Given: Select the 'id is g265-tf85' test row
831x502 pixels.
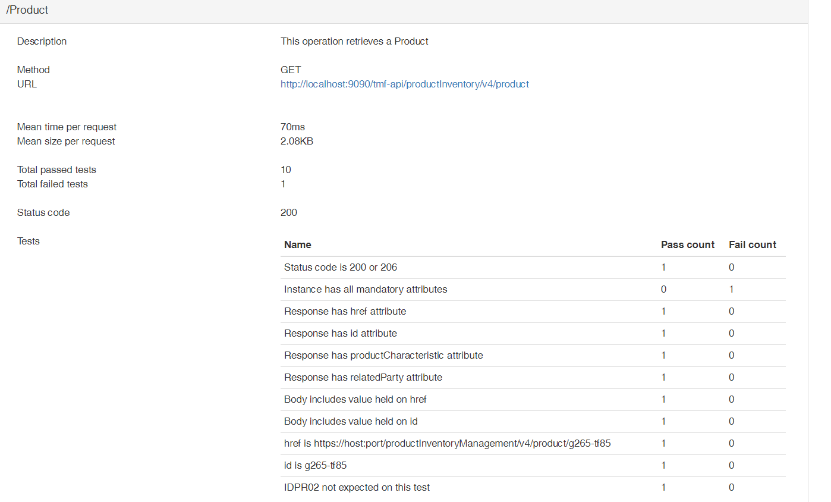Looking at the screenshot, I should click(315, 465).
